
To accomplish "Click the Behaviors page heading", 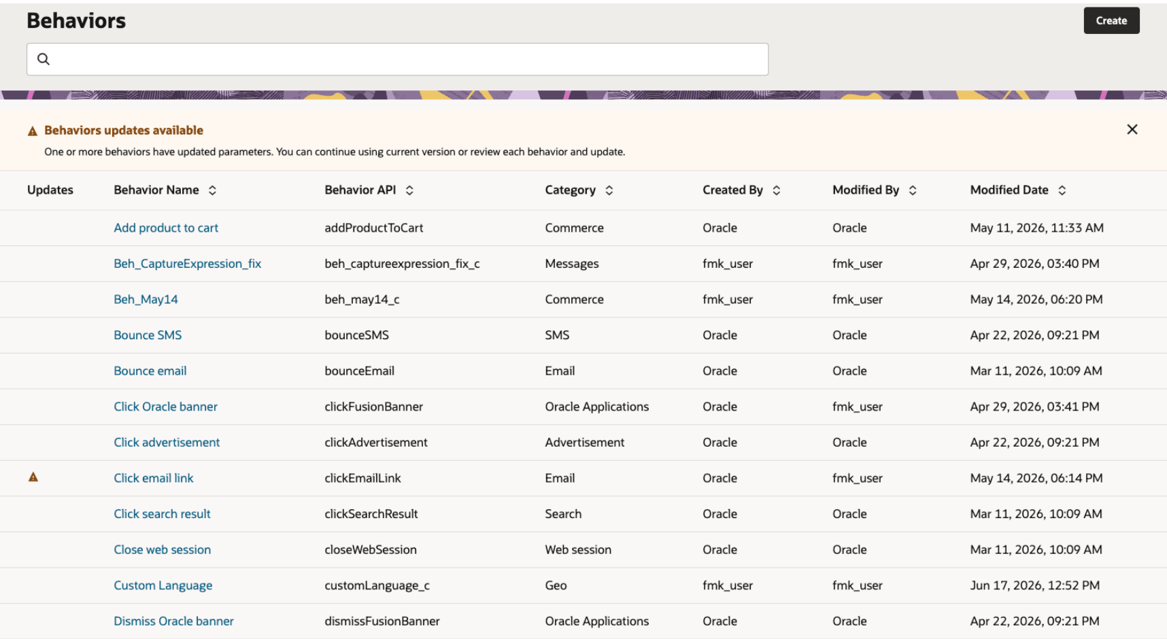I will coord(76,21).
